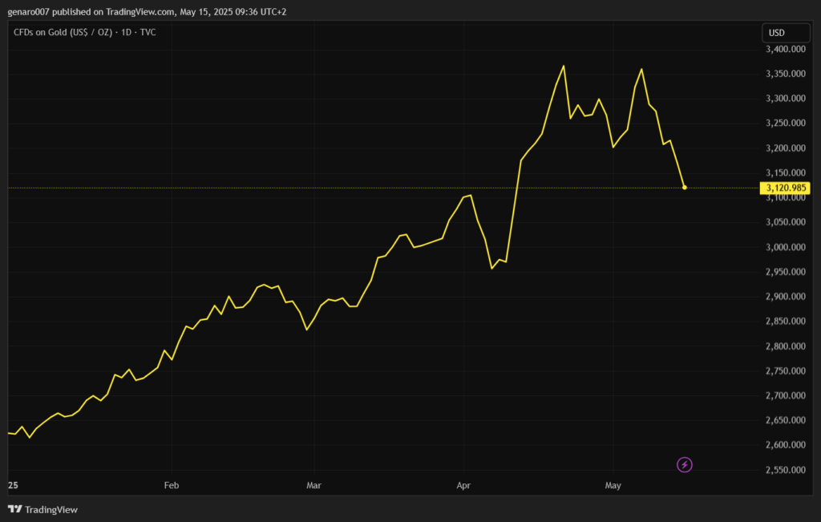
Task: Click the 3,000.000 price axis label
Action: tap(786, 247)
